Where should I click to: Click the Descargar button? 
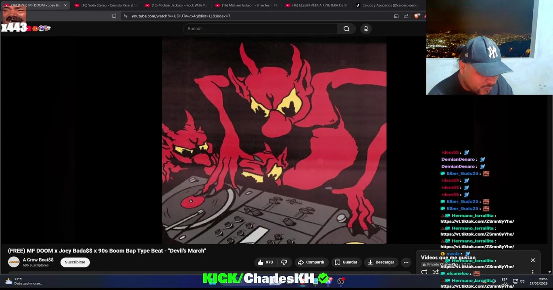pos(381,262)
